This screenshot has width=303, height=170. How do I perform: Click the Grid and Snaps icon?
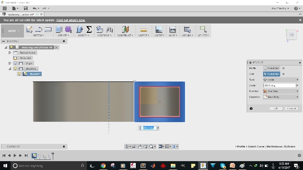(167, 147)
